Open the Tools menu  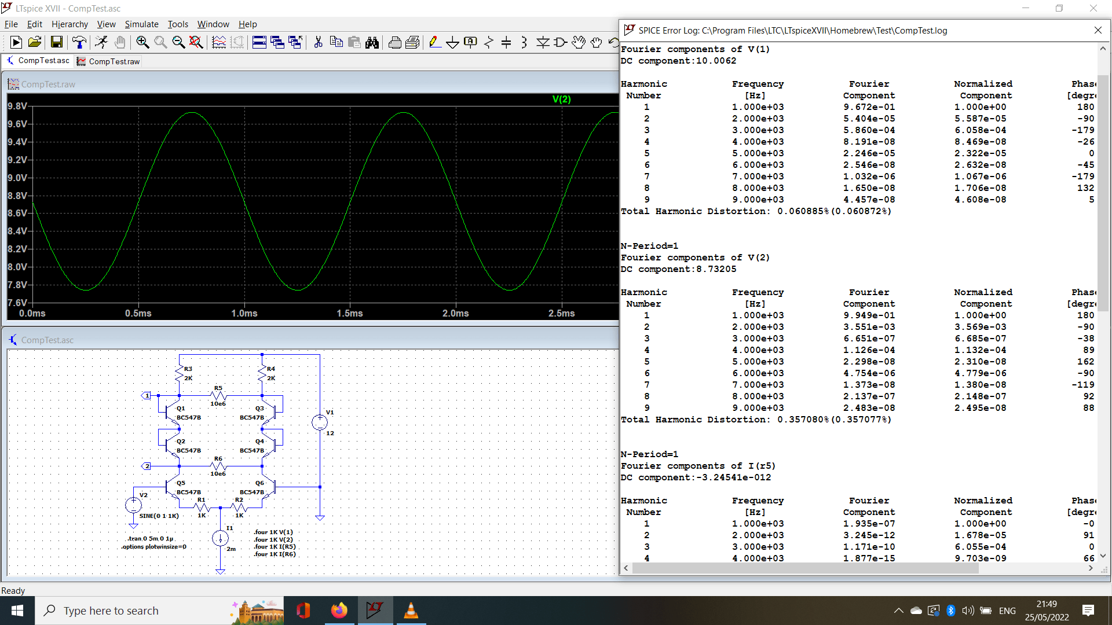(178, 24)
